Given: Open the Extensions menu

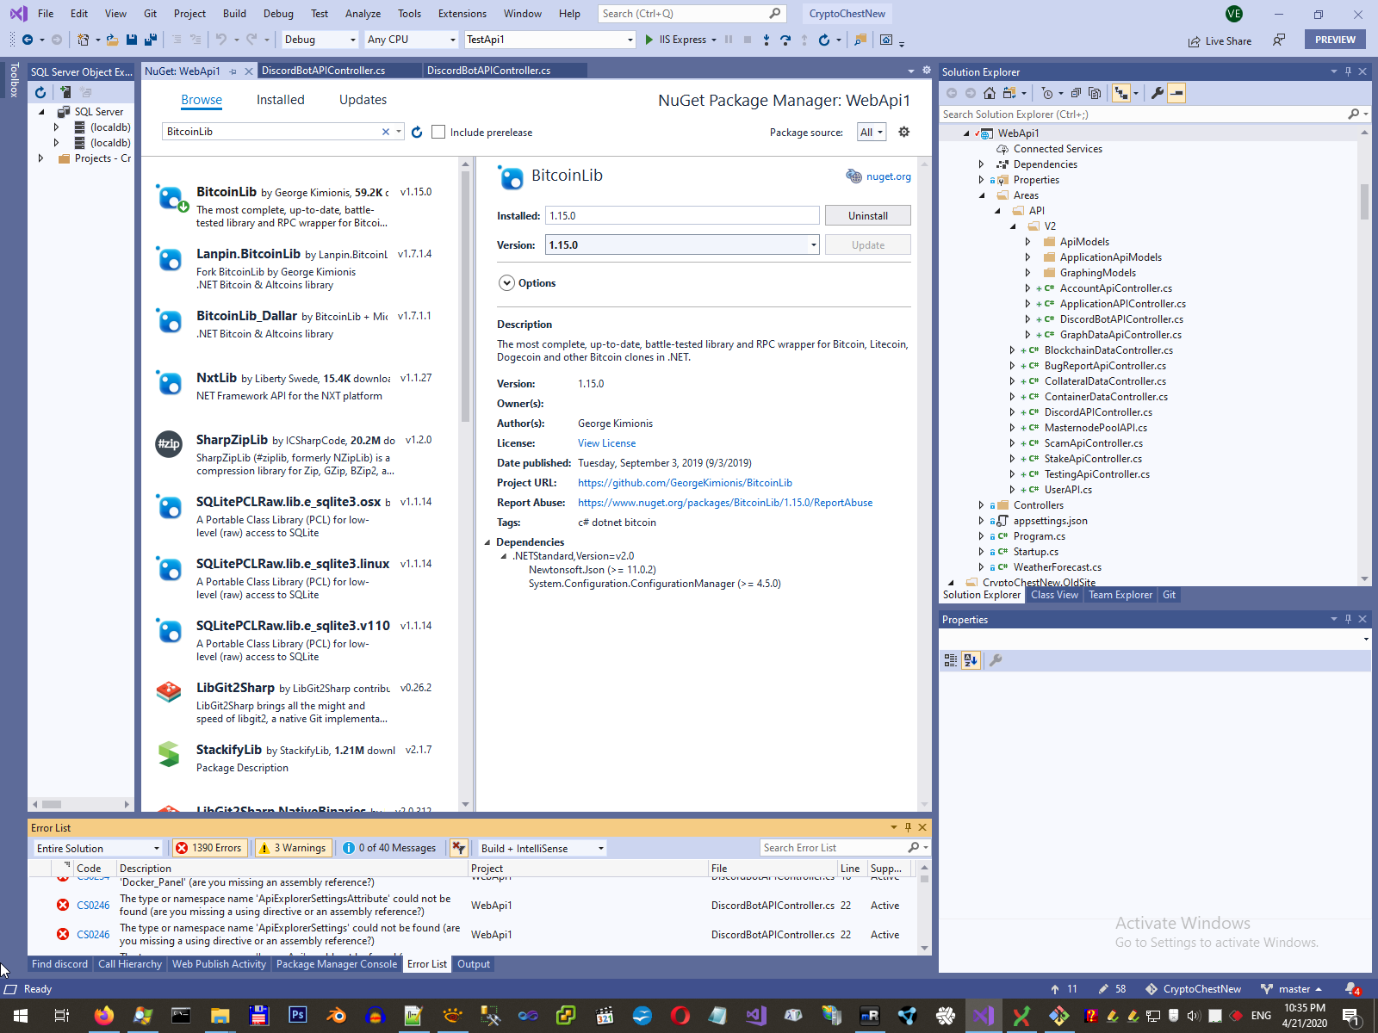Looking at the screenshot, I should 462,14.
